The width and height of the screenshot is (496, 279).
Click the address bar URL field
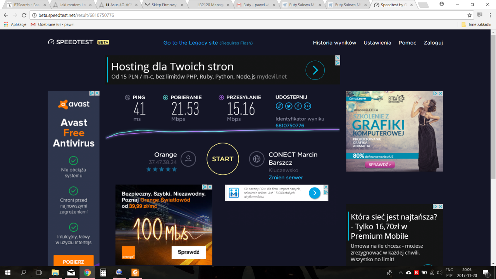point(248,15)
